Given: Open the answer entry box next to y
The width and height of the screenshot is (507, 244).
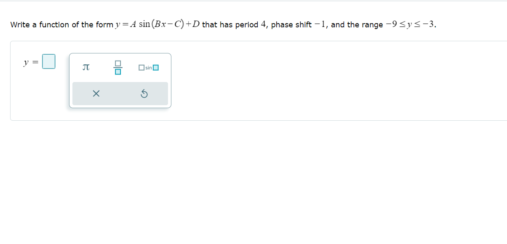Looking at the screenshot, I should [x=48, y=61].
